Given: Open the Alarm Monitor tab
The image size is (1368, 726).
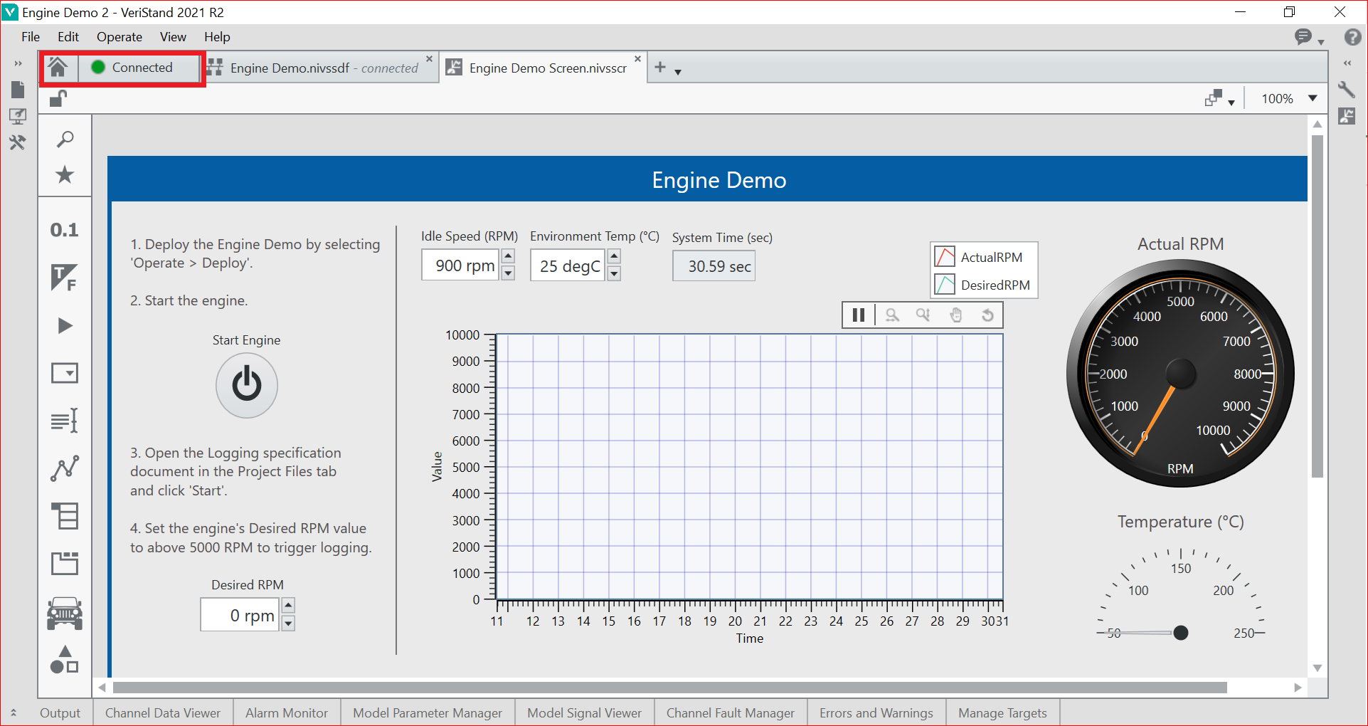Looking at the screenshot, I should point(287,713).
